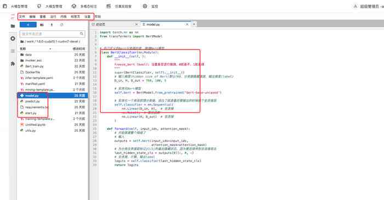Open the extension manager puzzle icon in sidebar
The image size is (384, 200).
tap(13, 64)
